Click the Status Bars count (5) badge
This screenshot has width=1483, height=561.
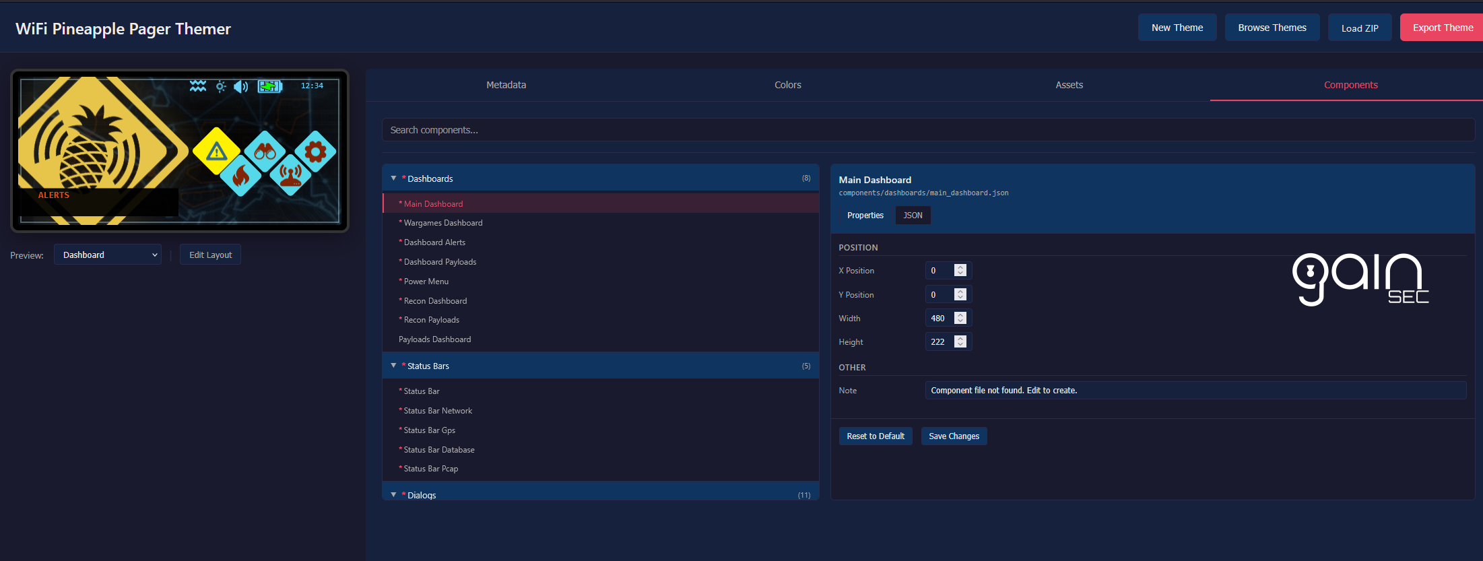point(806,366)
